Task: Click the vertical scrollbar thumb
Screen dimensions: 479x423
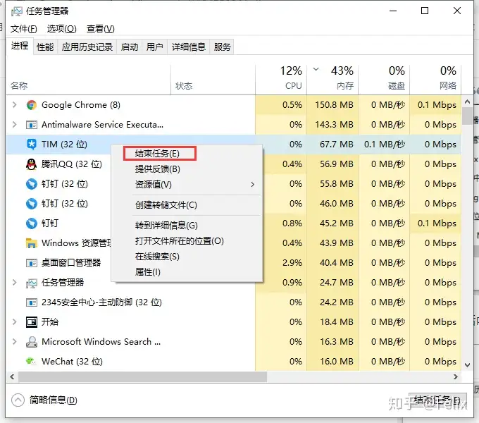Action: 467,116
